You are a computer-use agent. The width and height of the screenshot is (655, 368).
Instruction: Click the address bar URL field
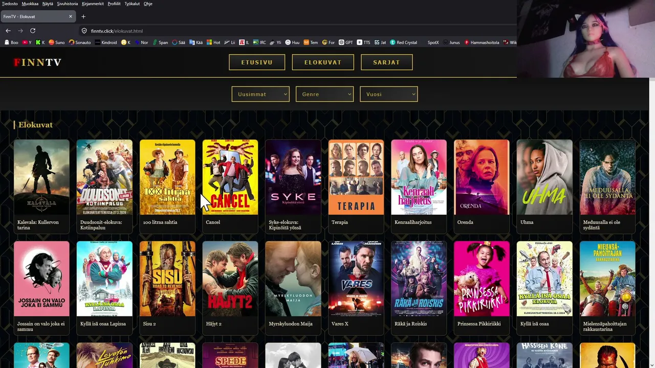click(297, 31)
